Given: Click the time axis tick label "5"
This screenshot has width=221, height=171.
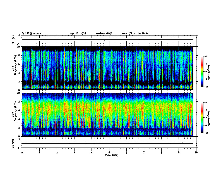Looking at the screenshot, I should tap(109, 153).
